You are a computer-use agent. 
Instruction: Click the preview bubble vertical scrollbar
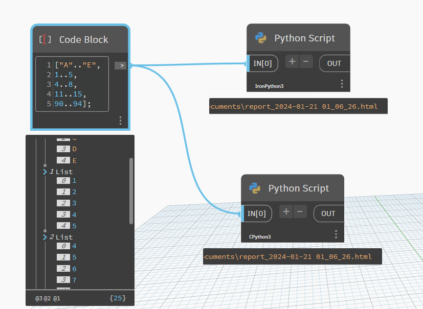(131, 191)
